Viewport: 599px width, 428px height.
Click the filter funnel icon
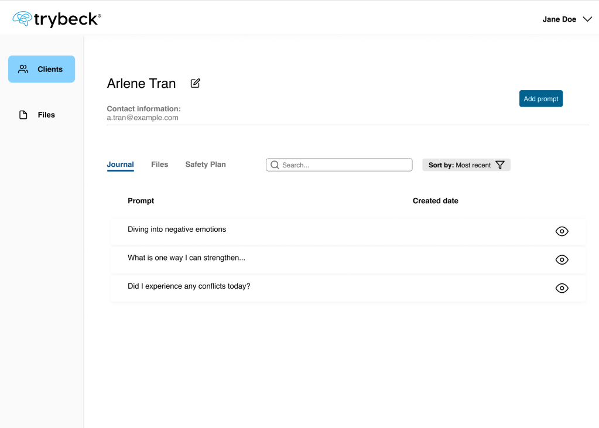click(x=500, y=165)
